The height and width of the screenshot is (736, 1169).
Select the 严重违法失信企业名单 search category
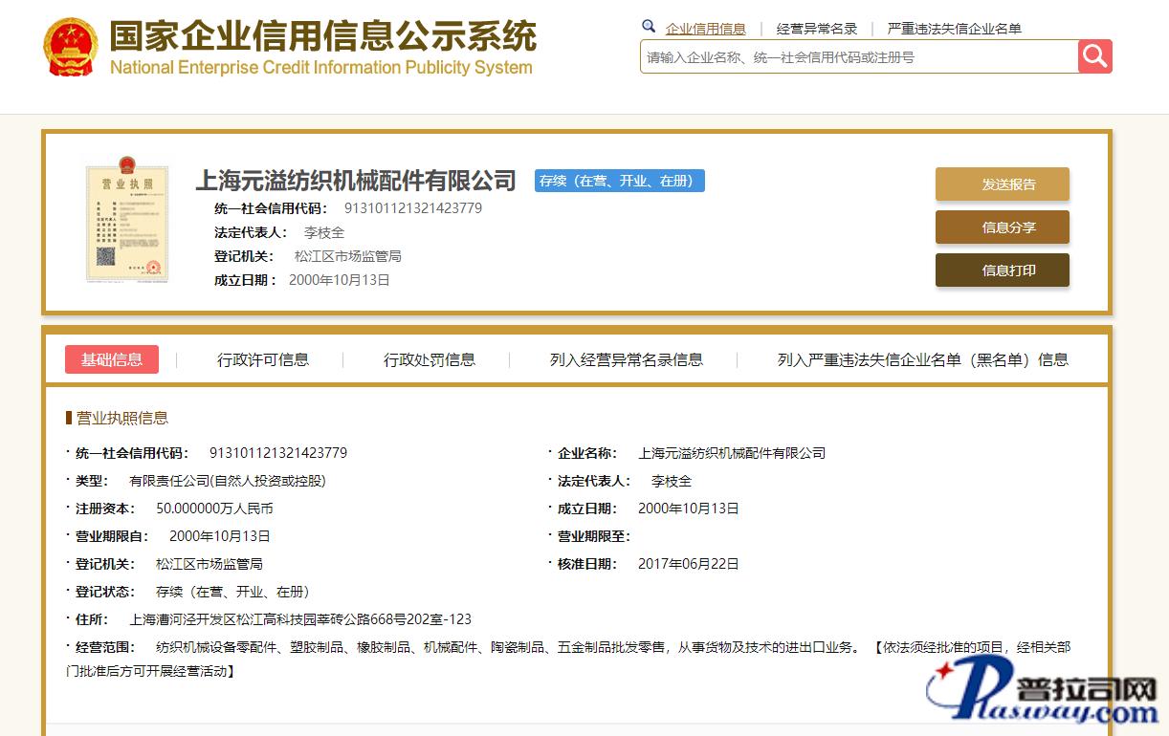pos(954,29)
